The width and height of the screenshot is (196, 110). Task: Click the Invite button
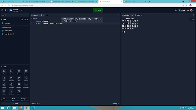pos(182,10)
